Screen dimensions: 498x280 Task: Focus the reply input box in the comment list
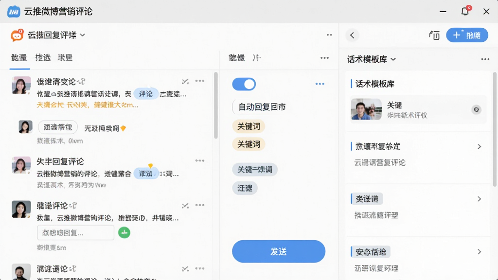click(x=75, y=233)
